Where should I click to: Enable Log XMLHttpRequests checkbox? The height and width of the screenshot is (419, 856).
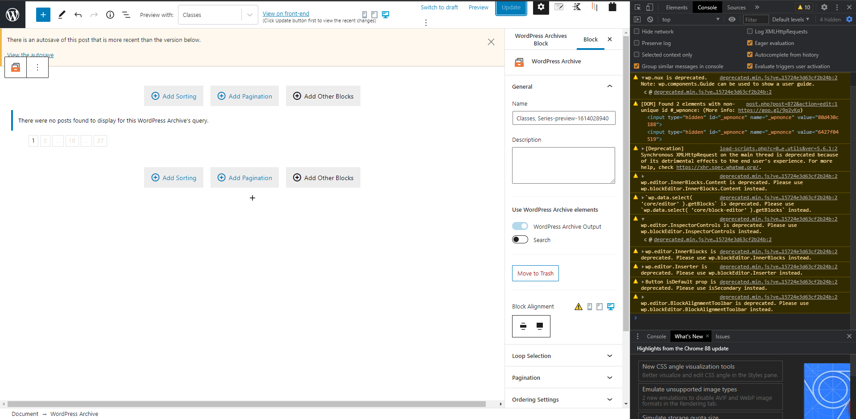tap(750, 32)
